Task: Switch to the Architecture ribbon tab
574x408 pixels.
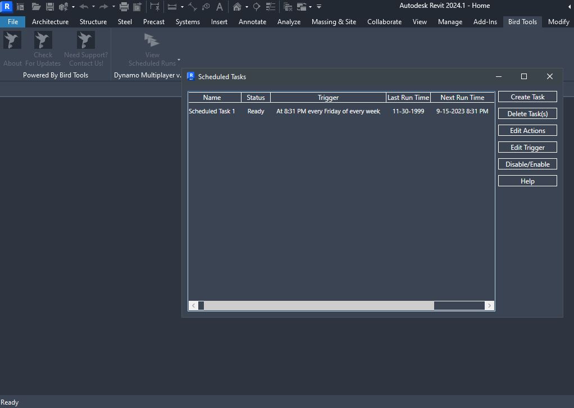Action: [50, 21]
